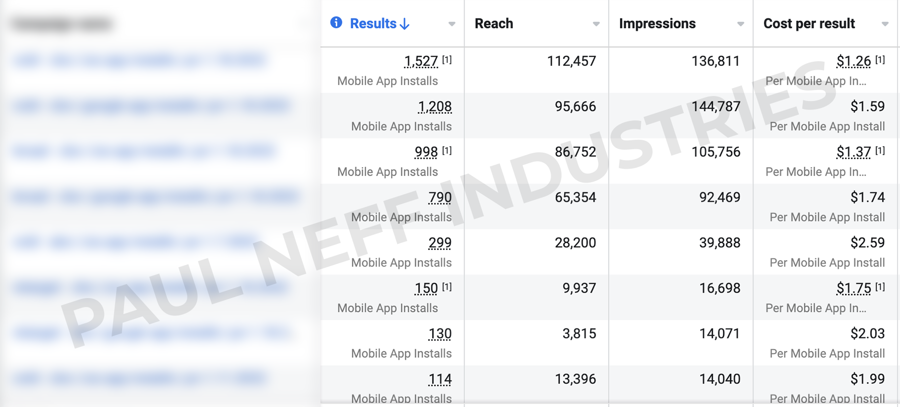Open Cost per result column dropdown
Viewport: 900px width, 407px height.
coord(885,24)
